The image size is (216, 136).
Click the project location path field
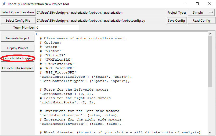point(101,13)
